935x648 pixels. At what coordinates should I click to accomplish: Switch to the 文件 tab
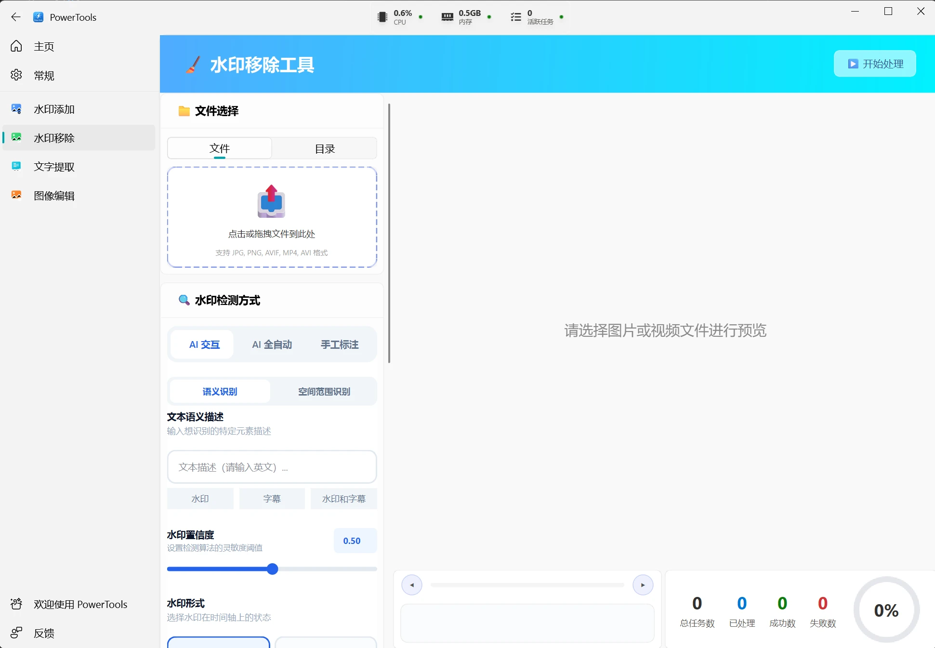click(220, 148)
